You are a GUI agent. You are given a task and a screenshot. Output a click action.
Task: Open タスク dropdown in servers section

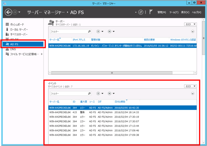(x=191, y=24)
